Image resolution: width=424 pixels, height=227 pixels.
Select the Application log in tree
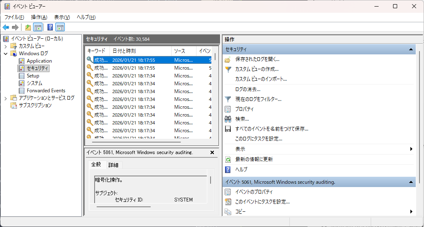[39, 61]
